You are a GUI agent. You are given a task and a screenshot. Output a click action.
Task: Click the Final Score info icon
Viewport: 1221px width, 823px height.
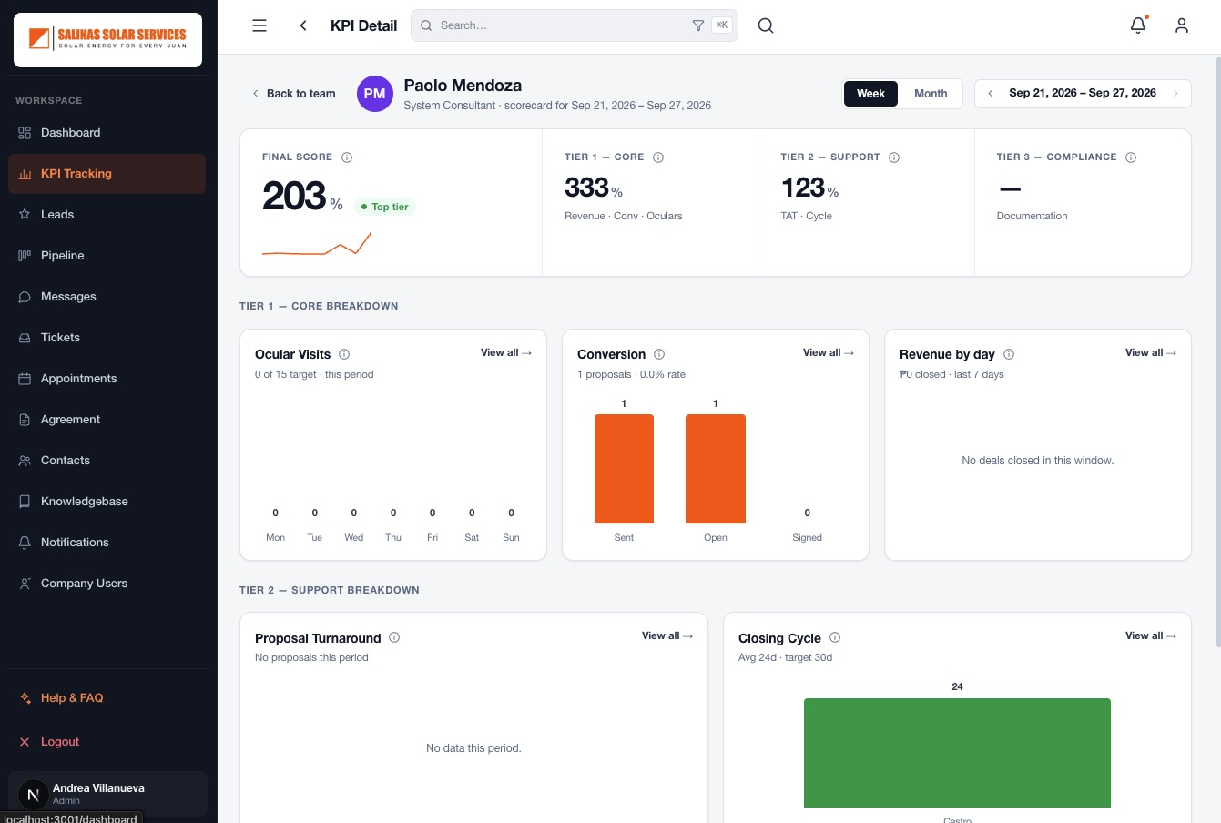(x=347, y=157)
